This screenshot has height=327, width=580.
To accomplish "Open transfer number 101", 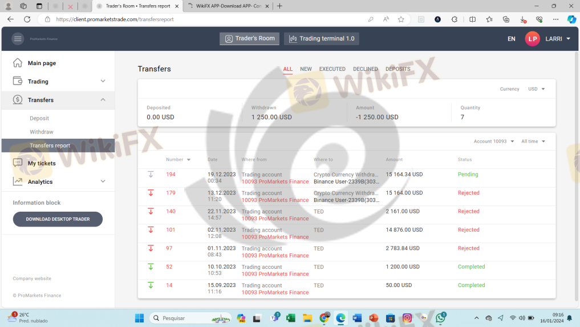I will 171,229.
